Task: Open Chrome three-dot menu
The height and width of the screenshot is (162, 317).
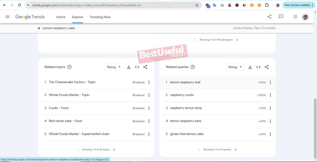Action: pyautogui.click(x=313, y=5)
